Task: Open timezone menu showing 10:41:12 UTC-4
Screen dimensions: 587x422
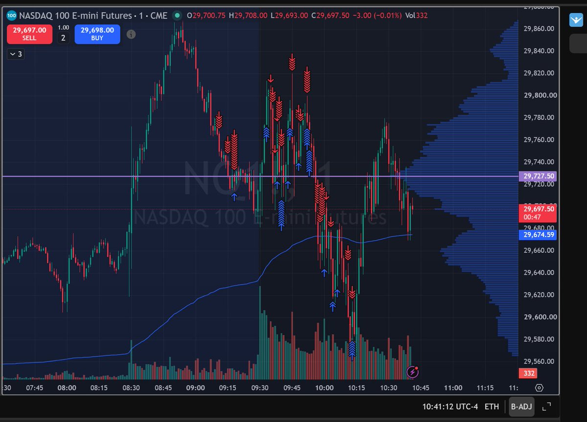Action: [x=450, y=406]
